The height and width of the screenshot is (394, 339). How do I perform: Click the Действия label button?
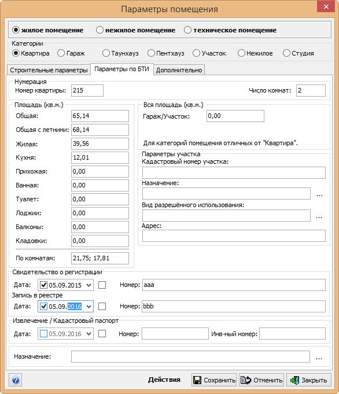[x=164, y=380]
